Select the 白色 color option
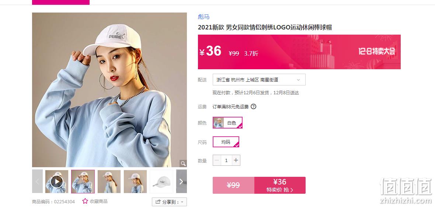The height and width of the screenshot is (207, 435). 227,123
